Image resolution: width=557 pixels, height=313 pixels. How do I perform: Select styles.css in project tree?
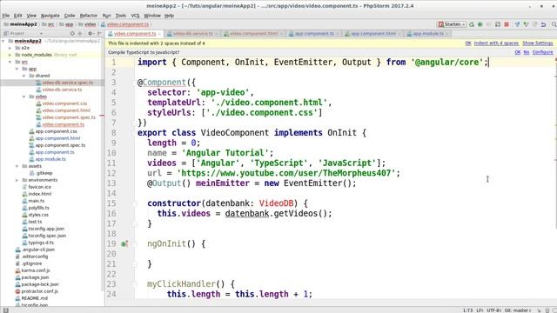pyautogui.click(x=38, y=215)
